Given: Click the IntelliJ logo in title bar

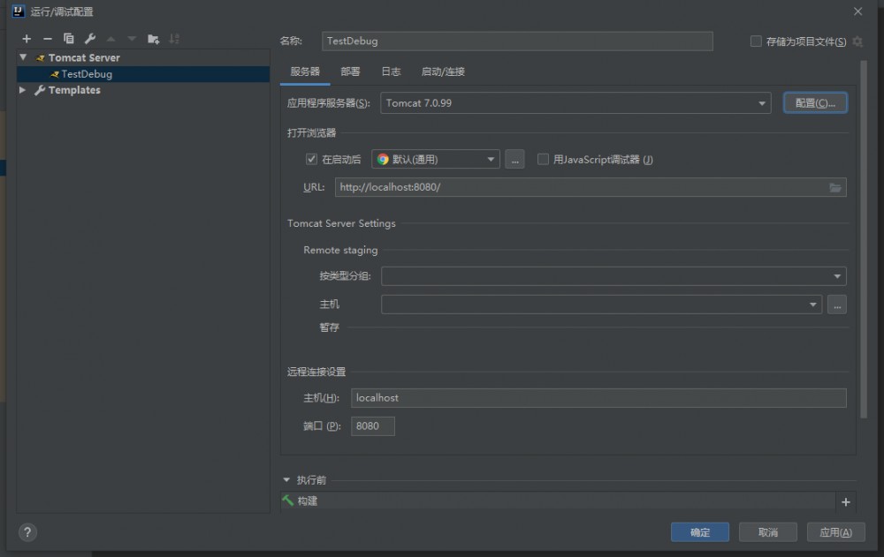Looking at the screenshot, I should pyautogui.click(x=18, y=11).
